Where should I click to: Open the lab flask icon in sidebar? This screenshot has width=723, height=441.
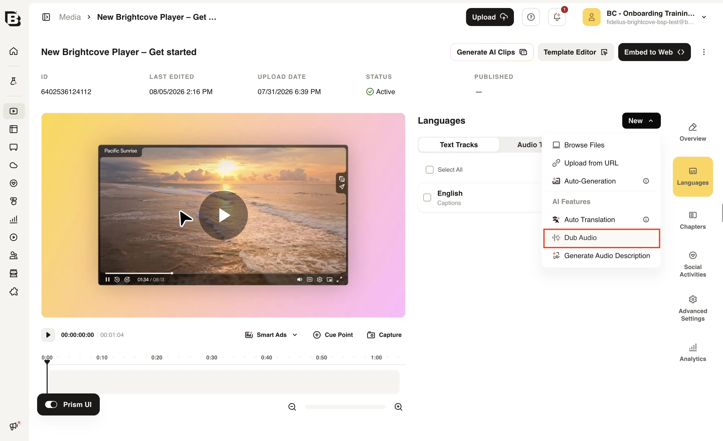click(x=14, y=81)
